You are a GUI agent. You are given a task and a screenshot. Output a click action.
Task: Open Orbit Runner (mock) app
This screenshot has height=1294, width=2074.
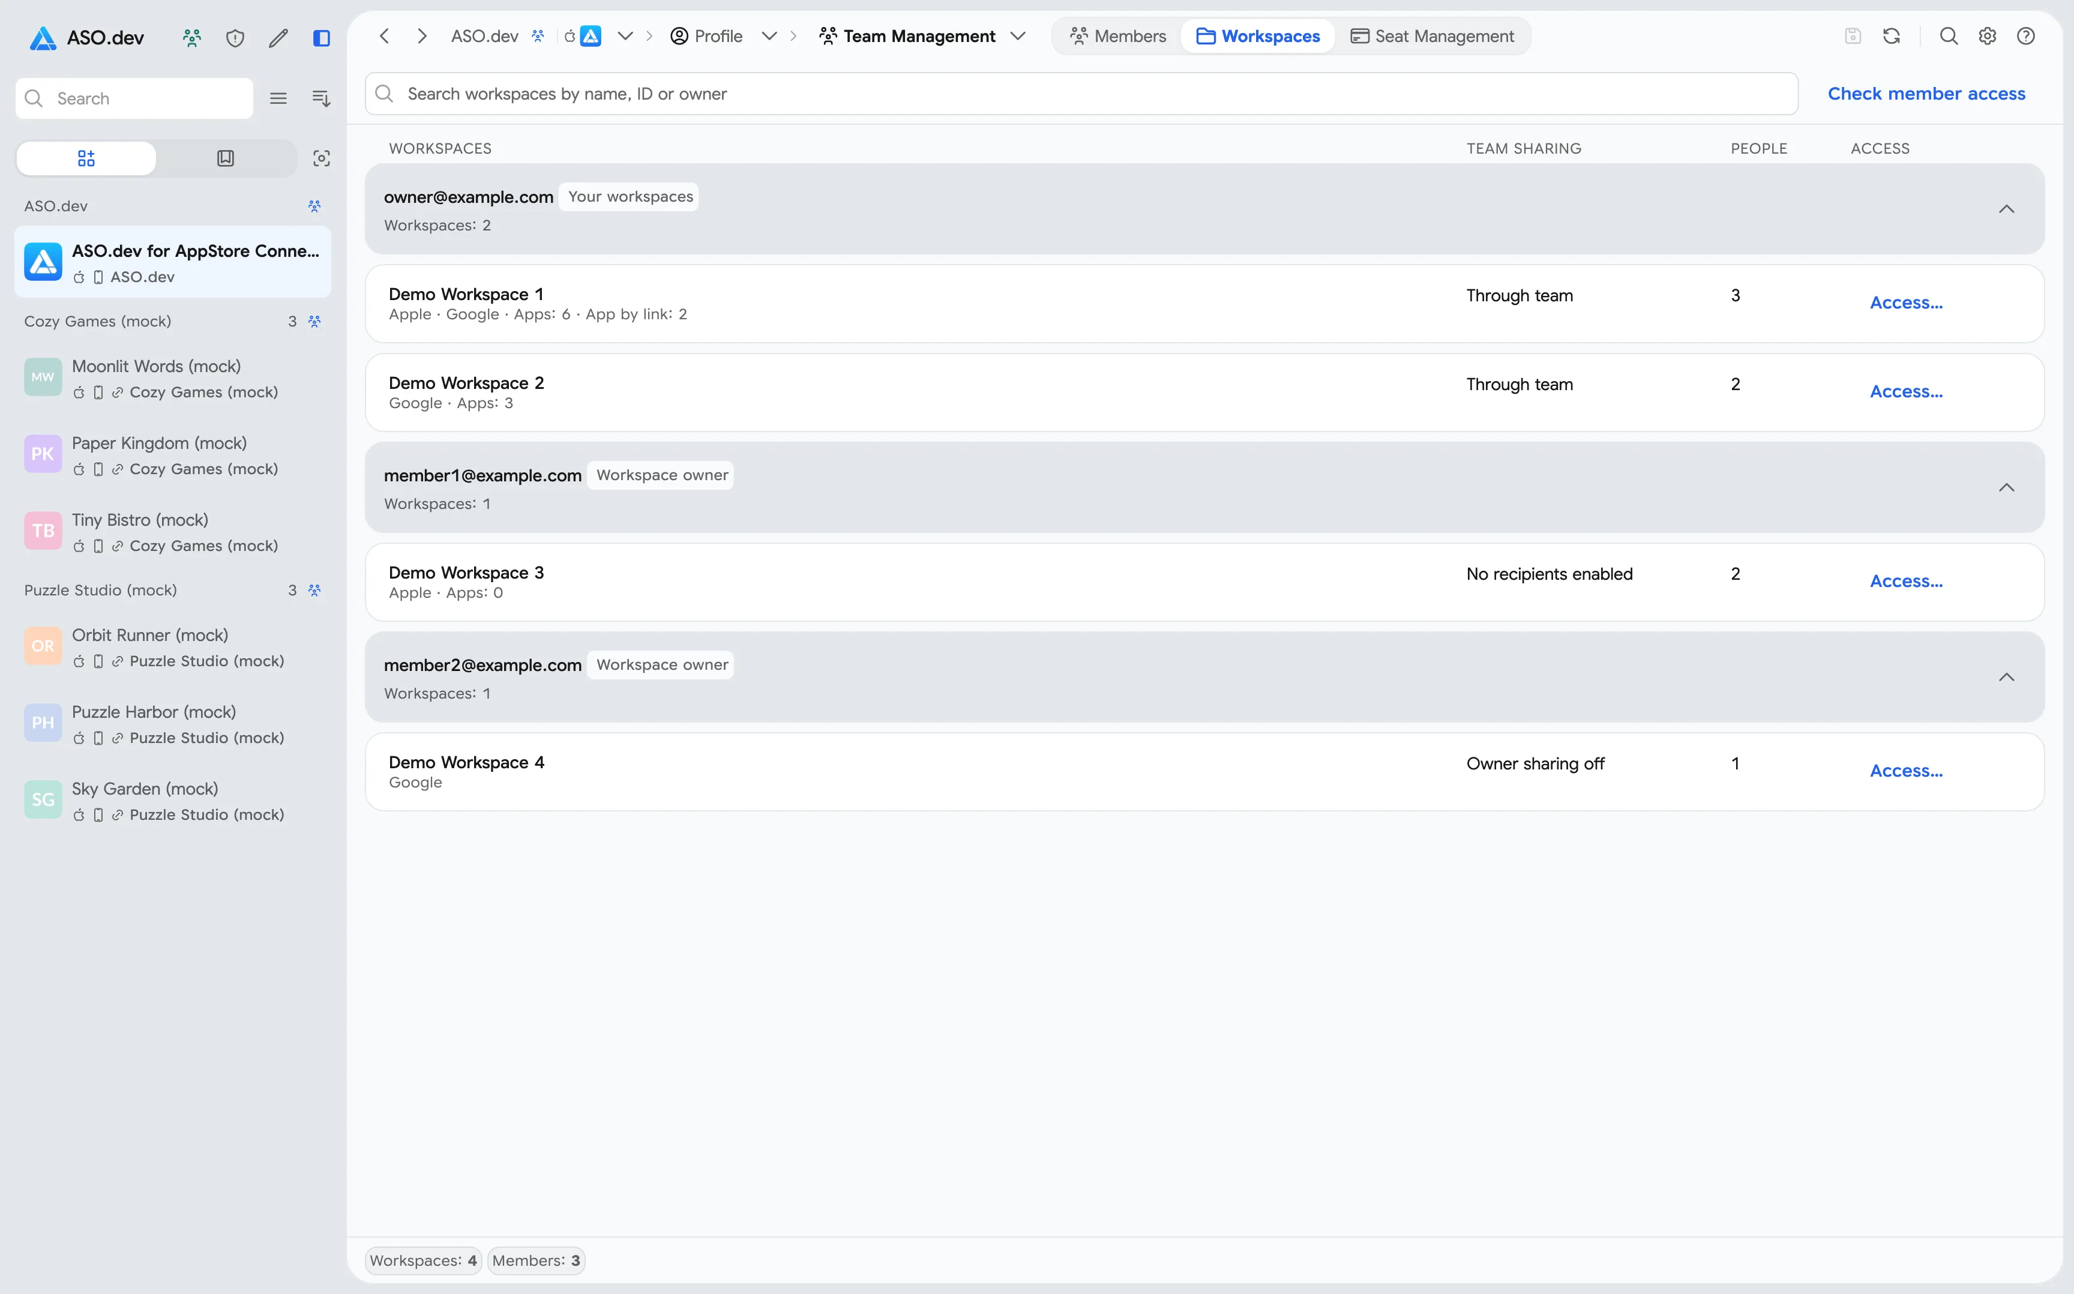coord(173,647)
